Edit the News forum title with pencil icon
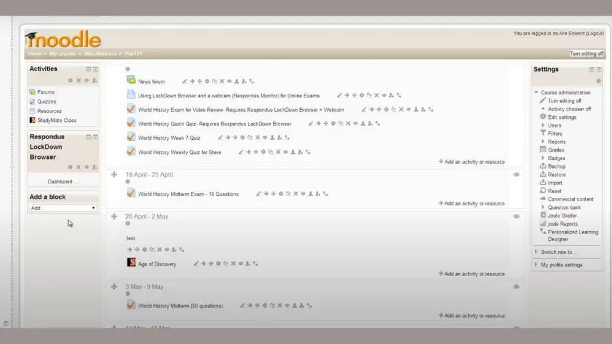The width and height of the screenshot is (612, 344). pyautogui.click(x=185, y=81)
